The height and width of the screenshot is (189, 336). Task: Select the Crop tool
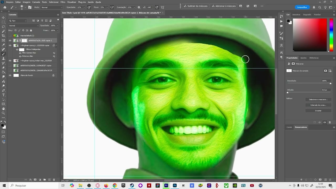click(3, 36)
